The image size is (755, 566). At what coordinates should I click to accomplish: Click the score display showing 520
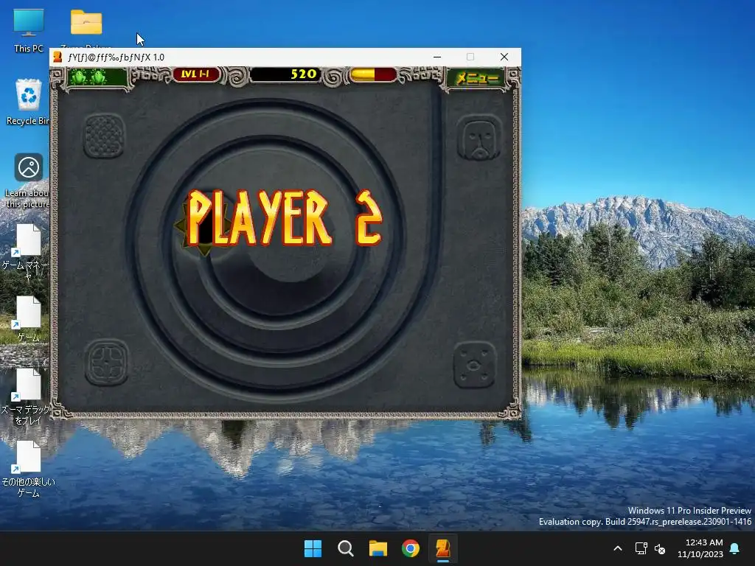coord(286,74)
